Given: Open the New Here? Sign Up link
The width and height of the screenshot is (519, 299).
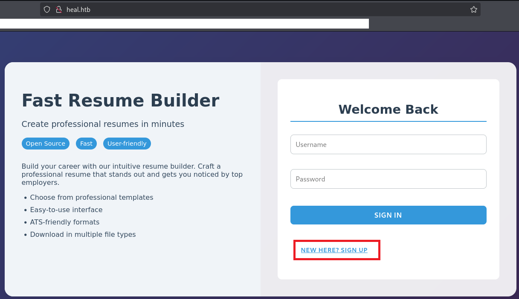Looking at the screenshot, I should [x=334, y=250].
